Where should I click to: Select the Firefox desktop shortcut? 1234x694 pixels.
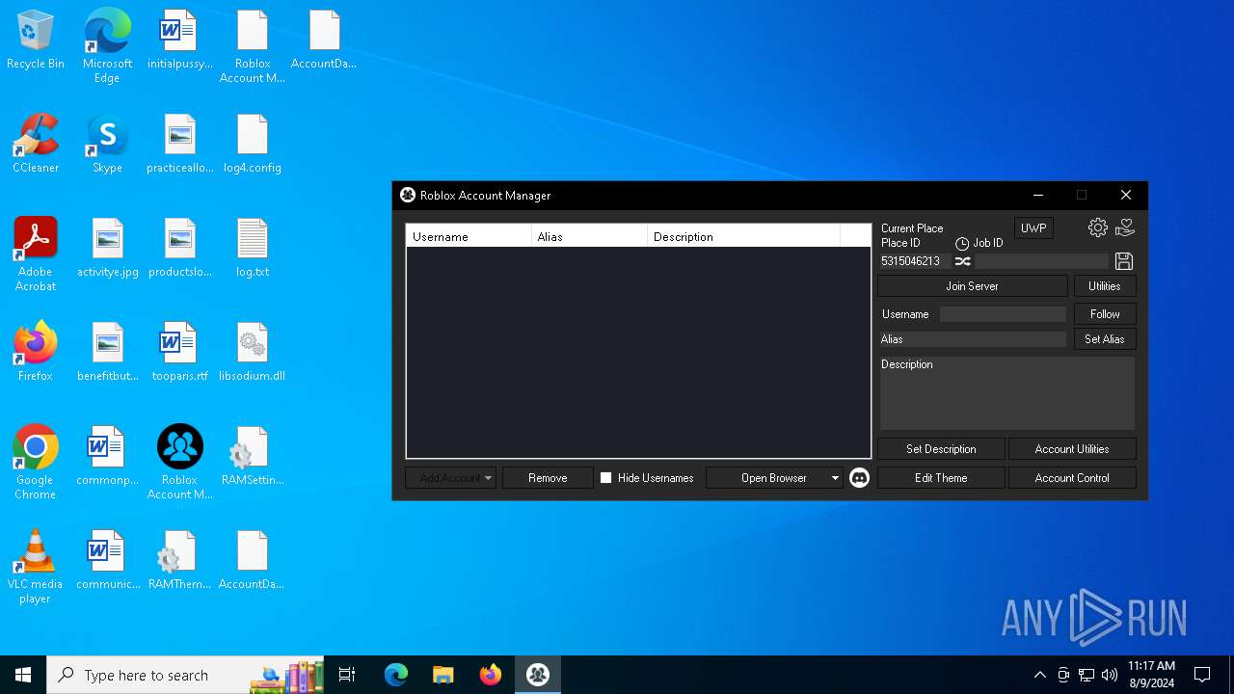(36, 352)
